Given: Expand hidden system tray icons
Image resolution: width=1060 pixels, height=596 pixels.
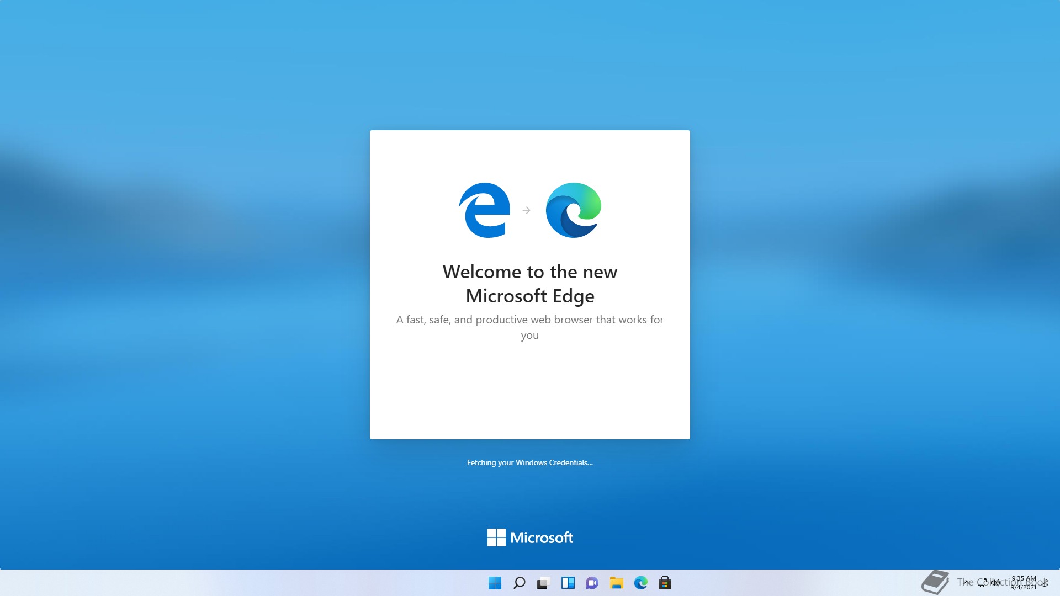Looking at the screenshot, I should click(x=966, y=582).
